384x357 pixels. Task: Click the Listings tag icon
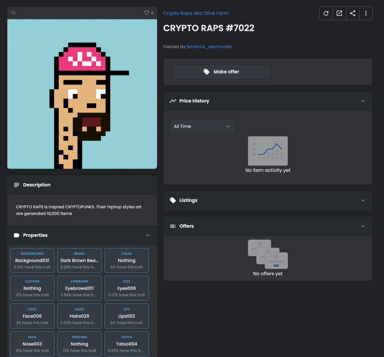click(x=173, y=200)
